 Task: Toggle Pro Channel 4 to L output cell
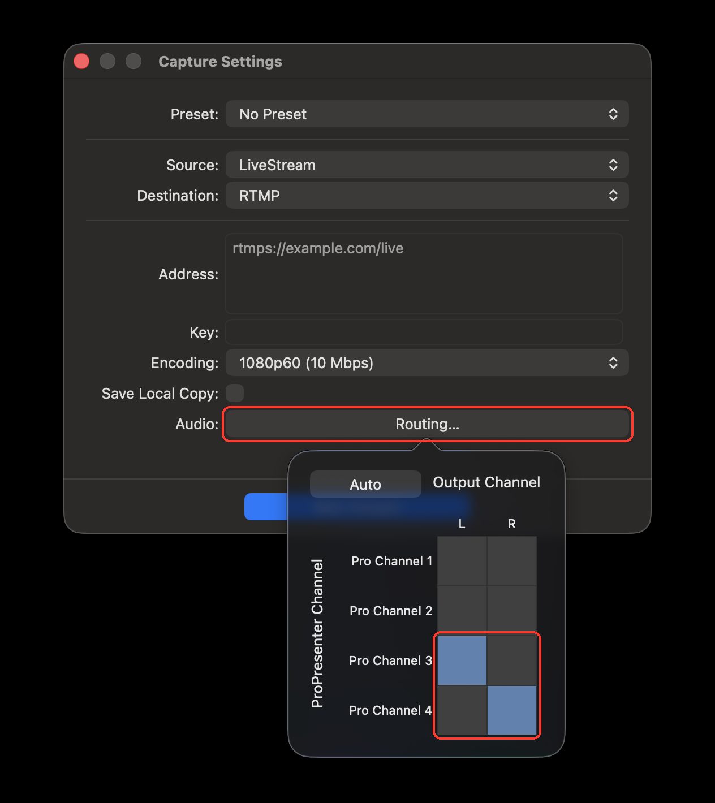[462, 710]
